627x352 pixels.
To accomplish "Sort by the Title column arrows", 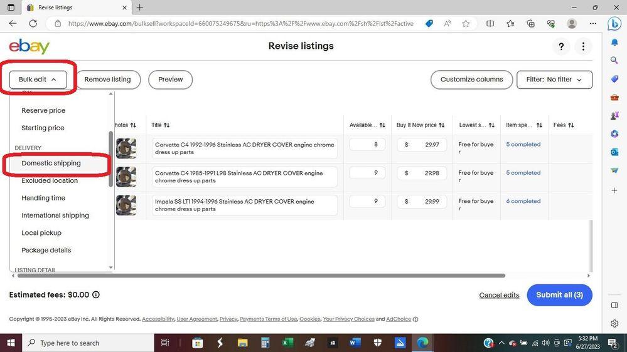I will point(166,125).
